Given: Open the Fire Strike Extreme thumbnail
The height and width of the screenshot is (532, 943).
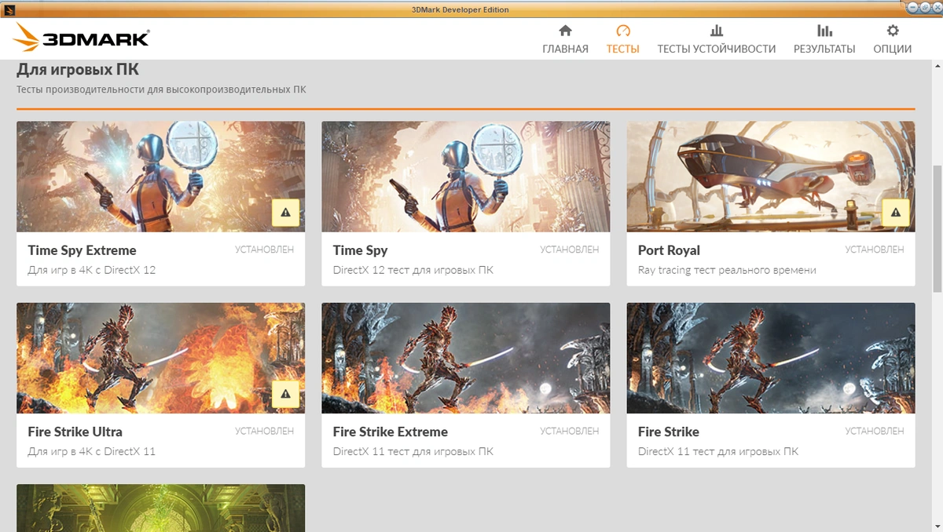Looking at the screenshot, I should [x=465, y=358].
